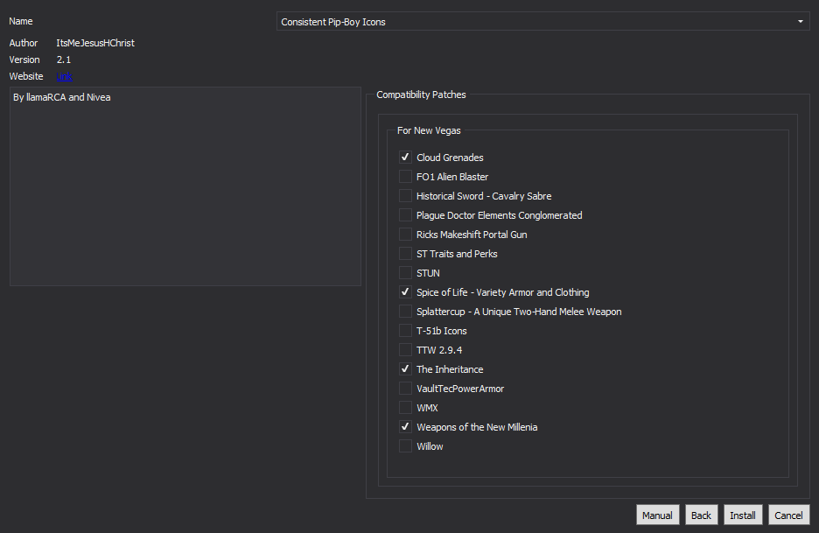819x533 pixels.
Task: Click the version number 2.1
Action: tap(64, 60)
